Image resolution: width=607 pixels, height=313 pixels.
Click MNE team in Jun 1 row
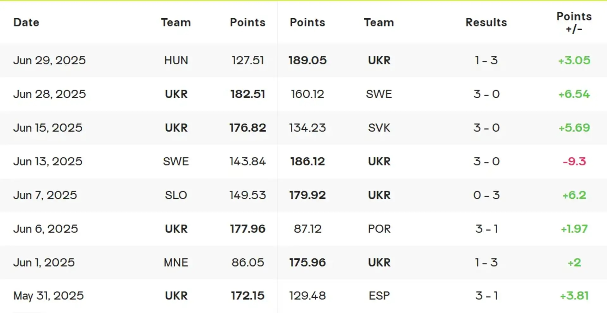coord(176,263)
